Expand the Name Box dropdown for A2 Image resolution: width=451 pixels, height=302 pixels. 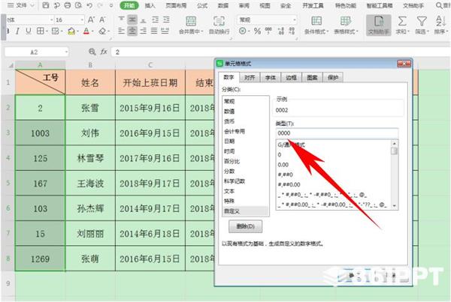coord(66,52)
